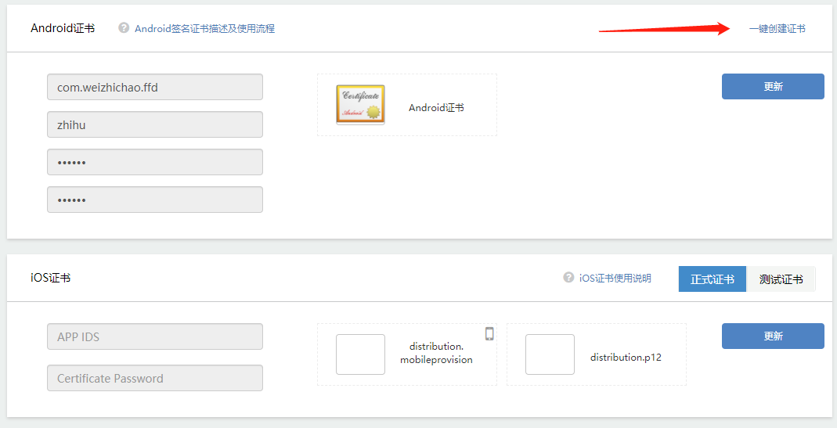Click the iOS证书 section heading

pos(51,278)
